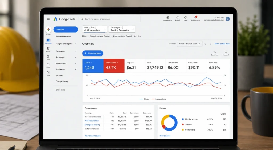Click Gutter Installation row name
The width and height of the screenshot is (273, 150).
point(92,129)
